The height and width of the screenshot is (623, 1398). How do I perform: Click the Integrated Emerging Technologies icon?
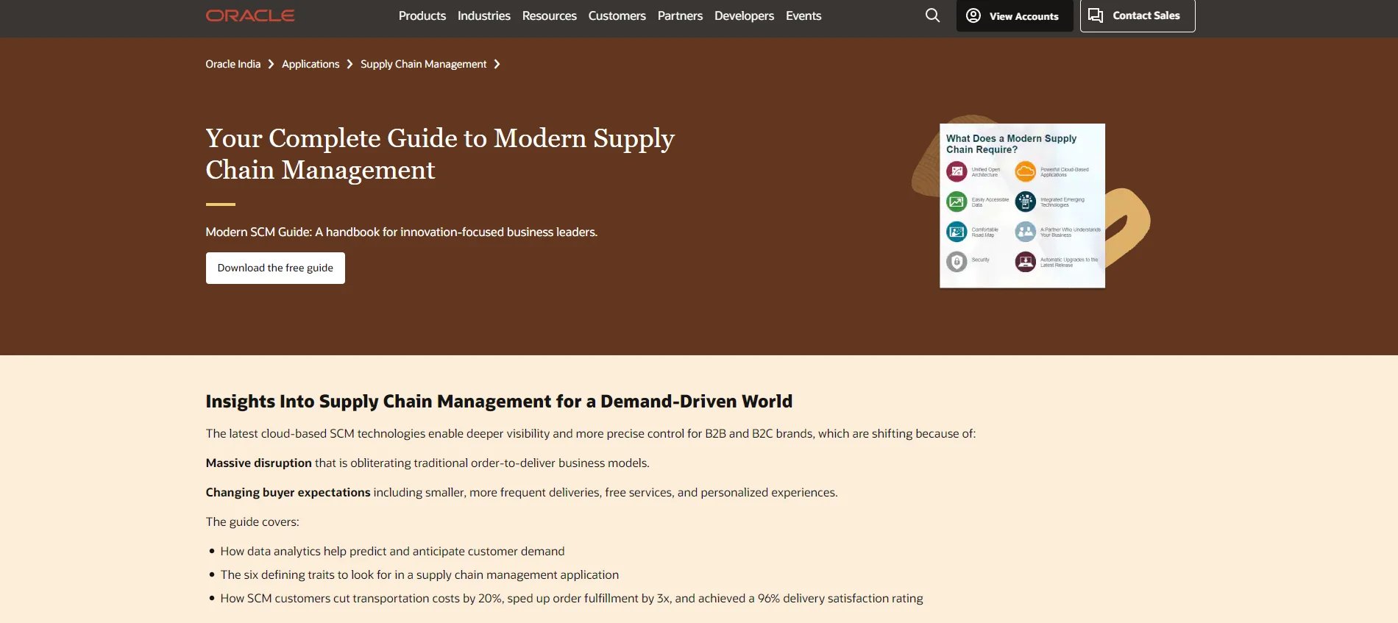coord(1026,202)
